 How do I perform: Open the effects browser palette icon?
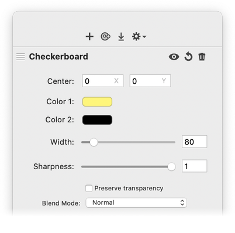pyautogui.click(x=105, y=36)
